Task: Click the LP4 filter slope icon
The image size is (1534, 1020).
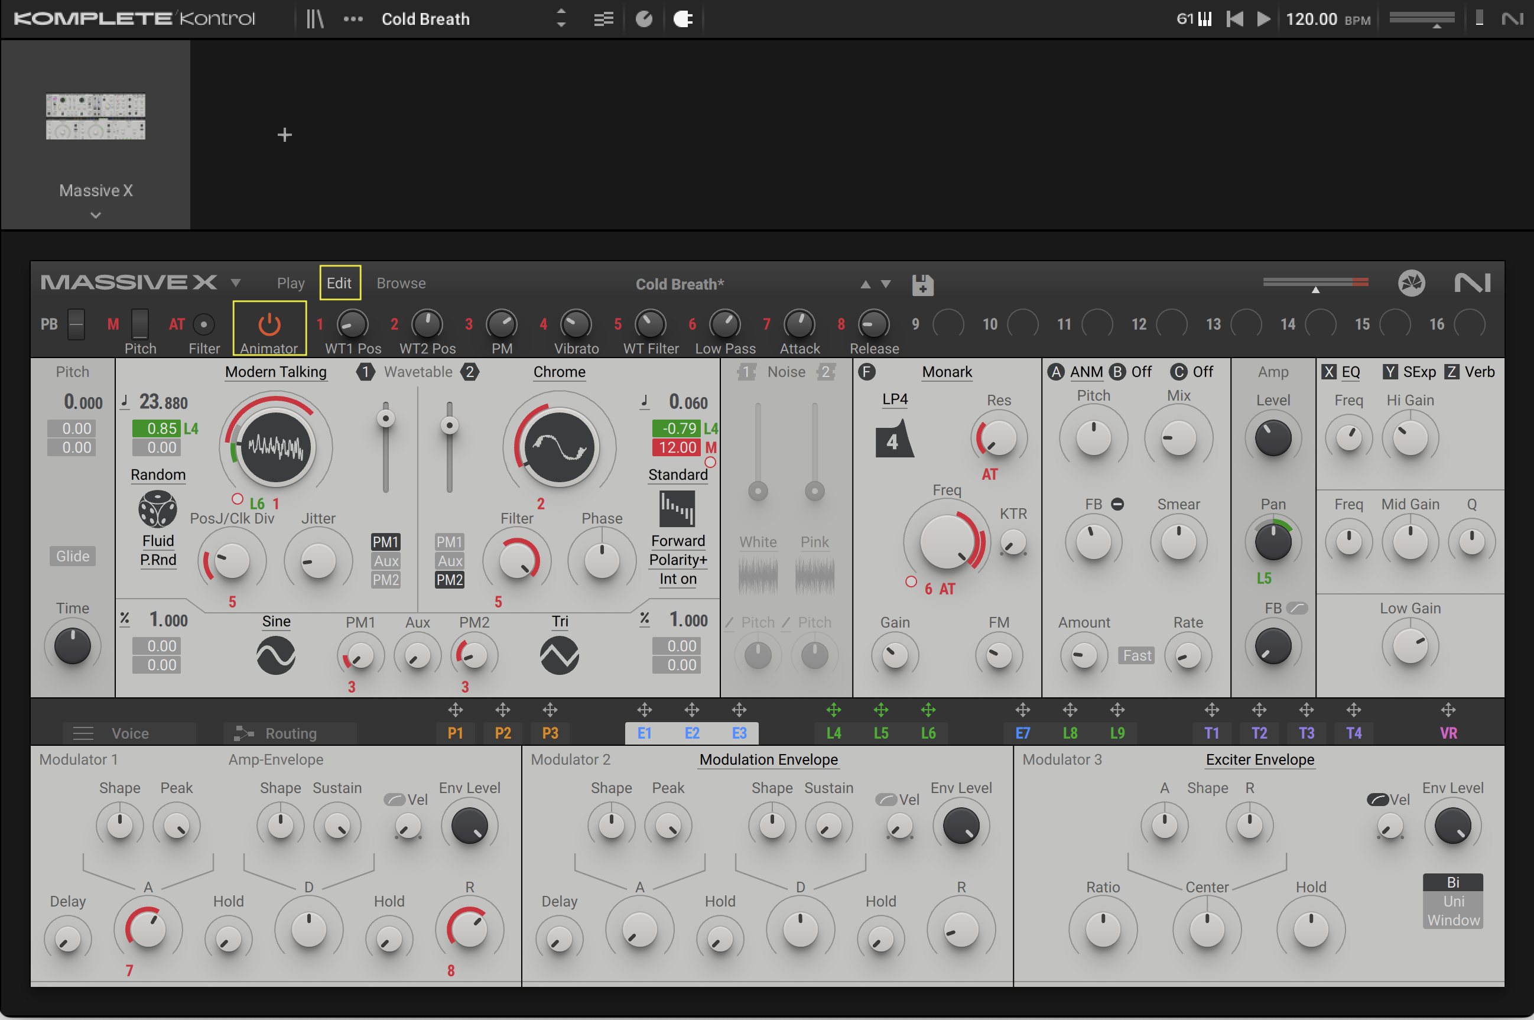Action: (x=894, y=438)
